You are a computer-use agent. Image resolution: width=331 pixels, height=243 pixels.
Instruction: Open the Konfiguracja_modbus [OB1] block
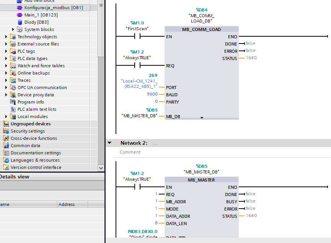(x=53, y=8)
